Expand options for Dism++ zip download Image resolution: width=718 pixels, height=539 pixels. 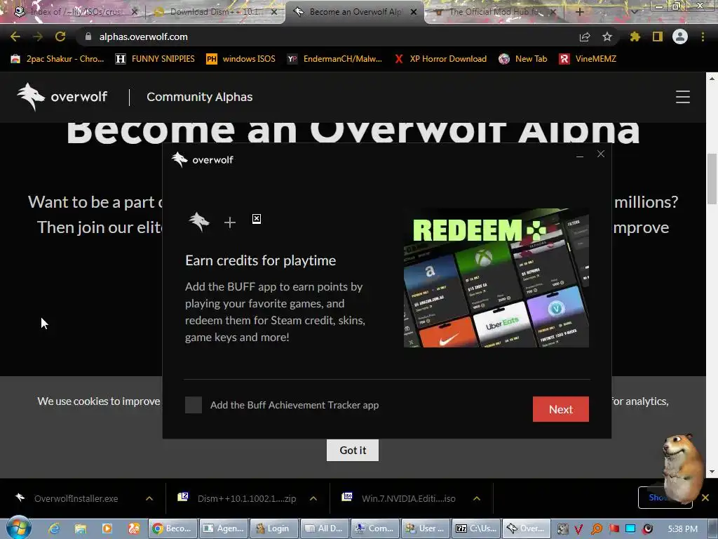[x=313, y=498]
